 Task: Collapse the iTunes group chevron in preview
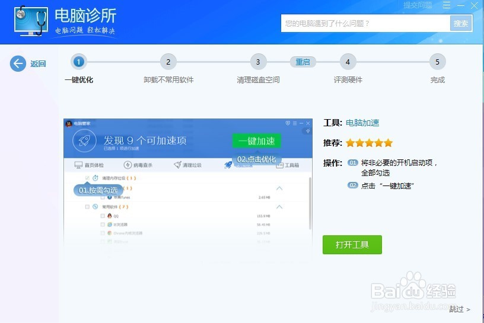[x=279, y=188]
